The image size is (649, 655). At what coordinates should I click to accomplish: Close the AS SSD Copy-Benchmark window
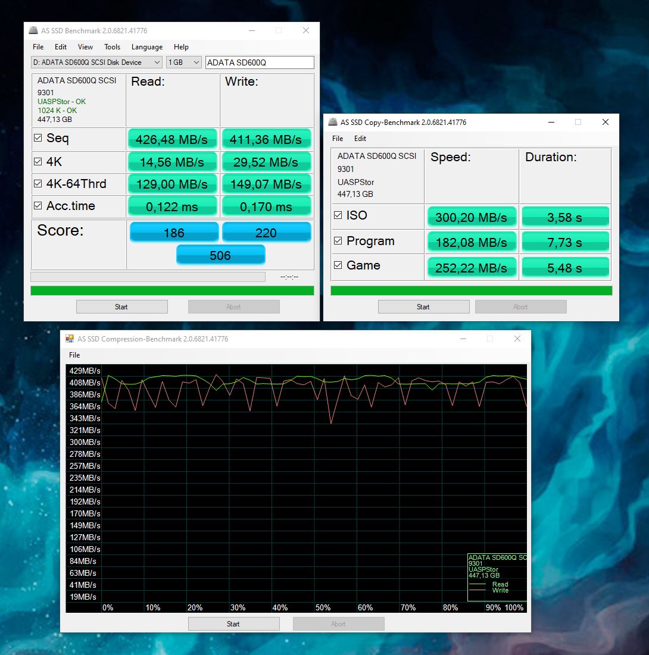[x=605, y=122]
